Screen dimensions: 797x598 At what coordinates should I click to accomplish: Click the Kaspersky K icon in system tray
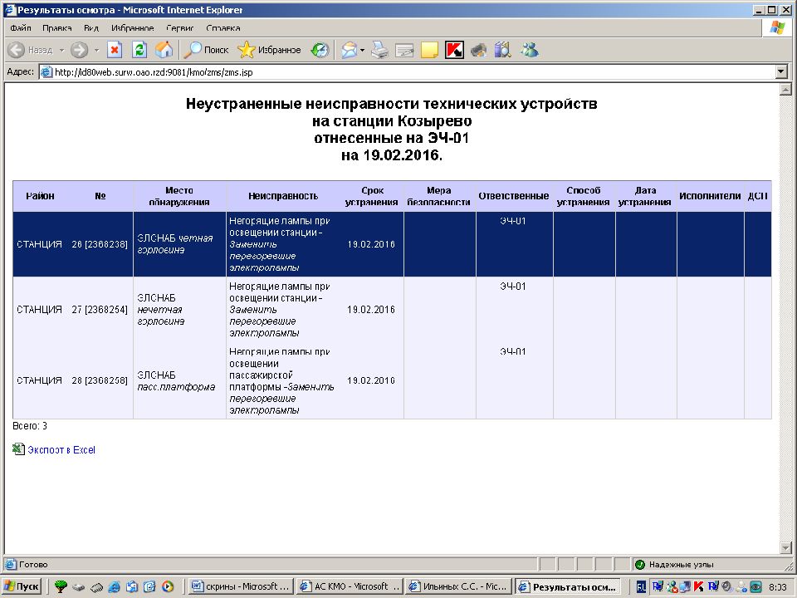pyautogui.click(x=698, y=587)
